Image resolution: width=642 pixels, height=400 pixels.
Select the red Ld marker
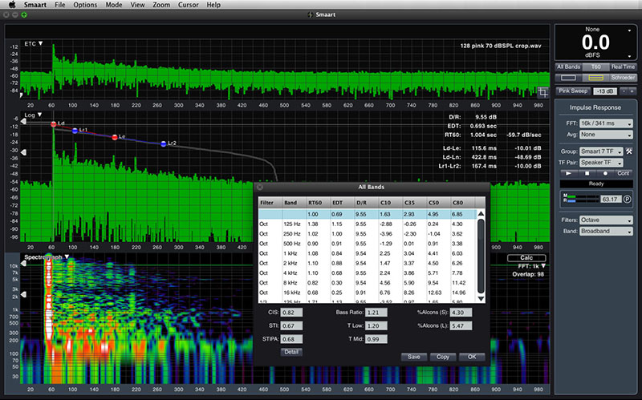(x=53, y=124)
